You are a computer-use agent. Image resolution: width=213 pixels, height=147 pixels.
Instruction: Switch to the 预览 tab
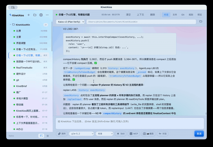[199, 15]
